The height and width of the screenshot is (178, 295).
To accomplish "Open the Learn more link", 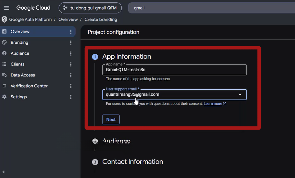I will 215,104.
